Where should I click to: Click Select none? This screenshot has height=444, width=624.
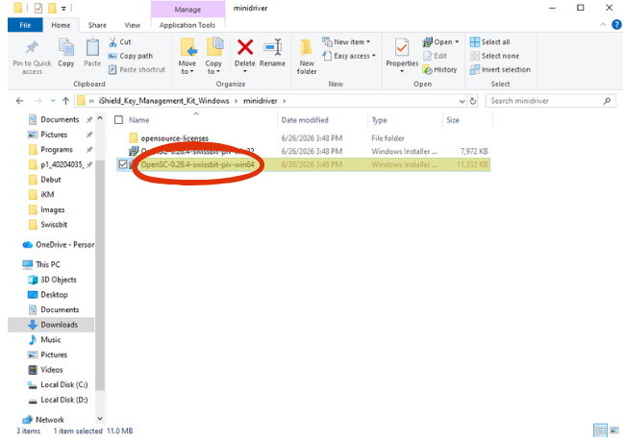pyautogui.click(x=494, y=56)
